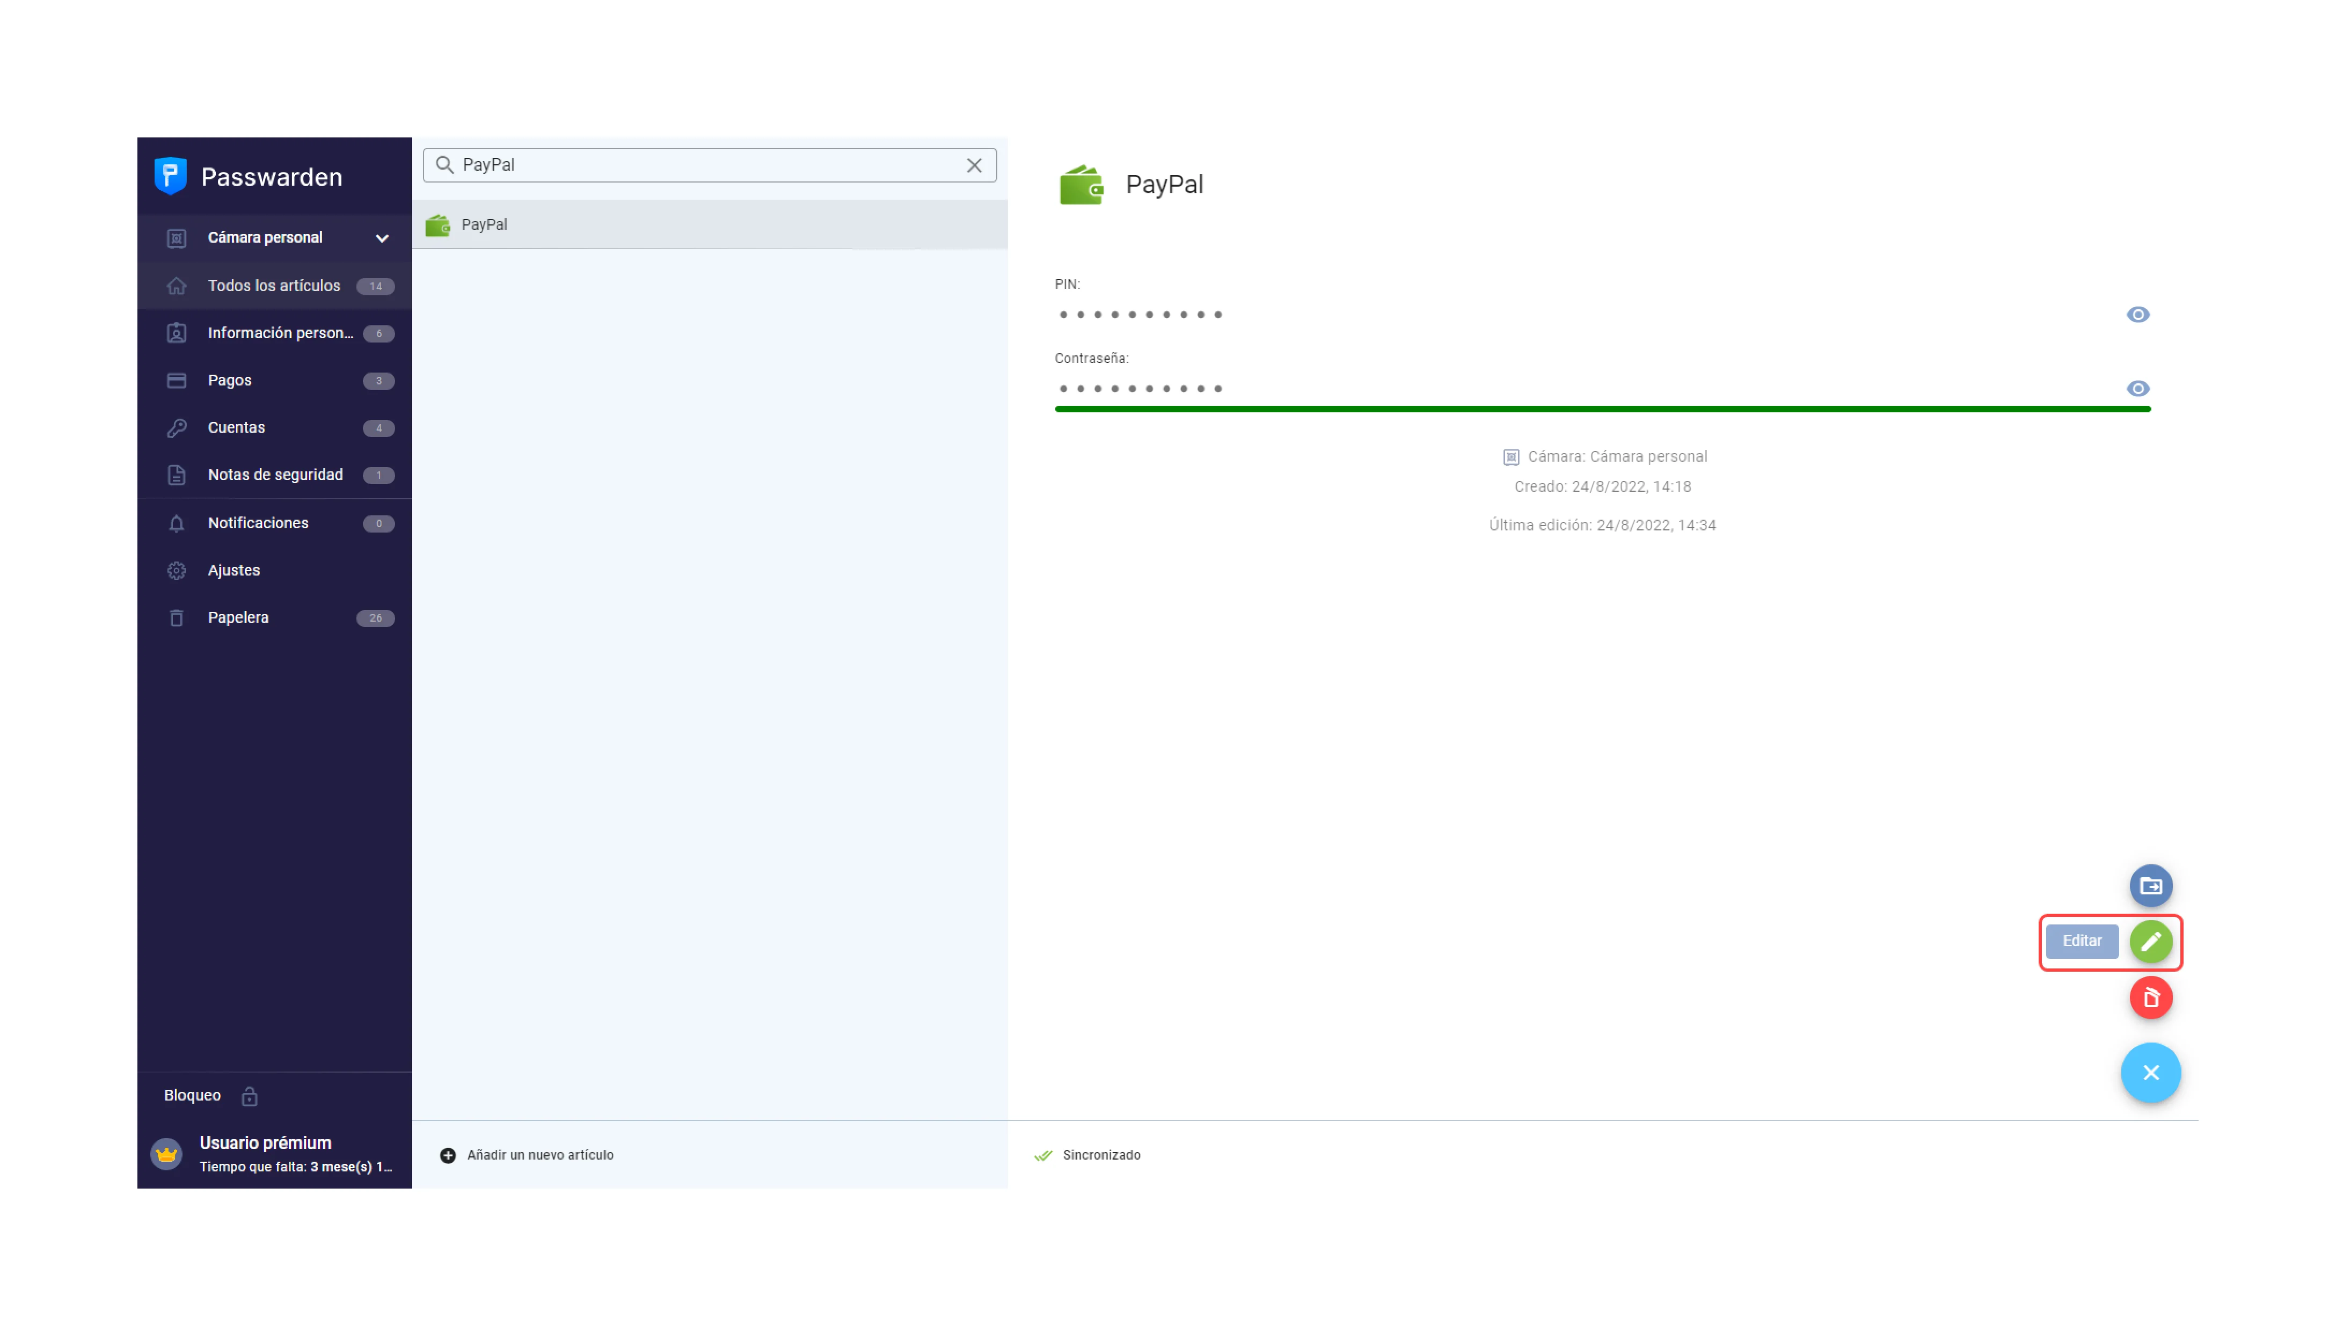
Task: Open Todos los artículos section
Action: pyautogui.click(x=274, y=286)
